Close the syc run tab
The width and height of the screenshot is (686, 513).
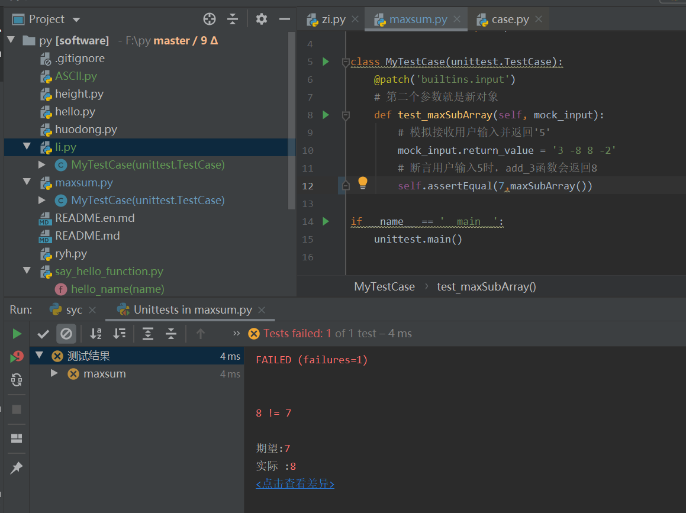pos(92,309)
